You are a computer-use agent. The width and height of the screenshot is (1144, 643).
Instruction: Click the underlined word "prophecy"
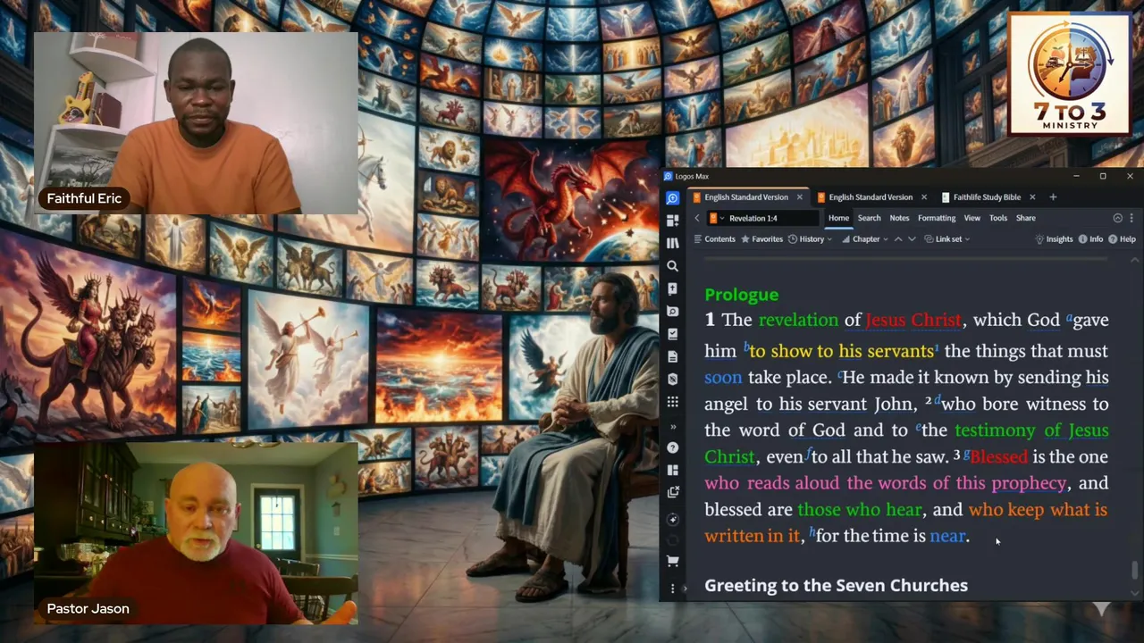(x=1029, y=483)
